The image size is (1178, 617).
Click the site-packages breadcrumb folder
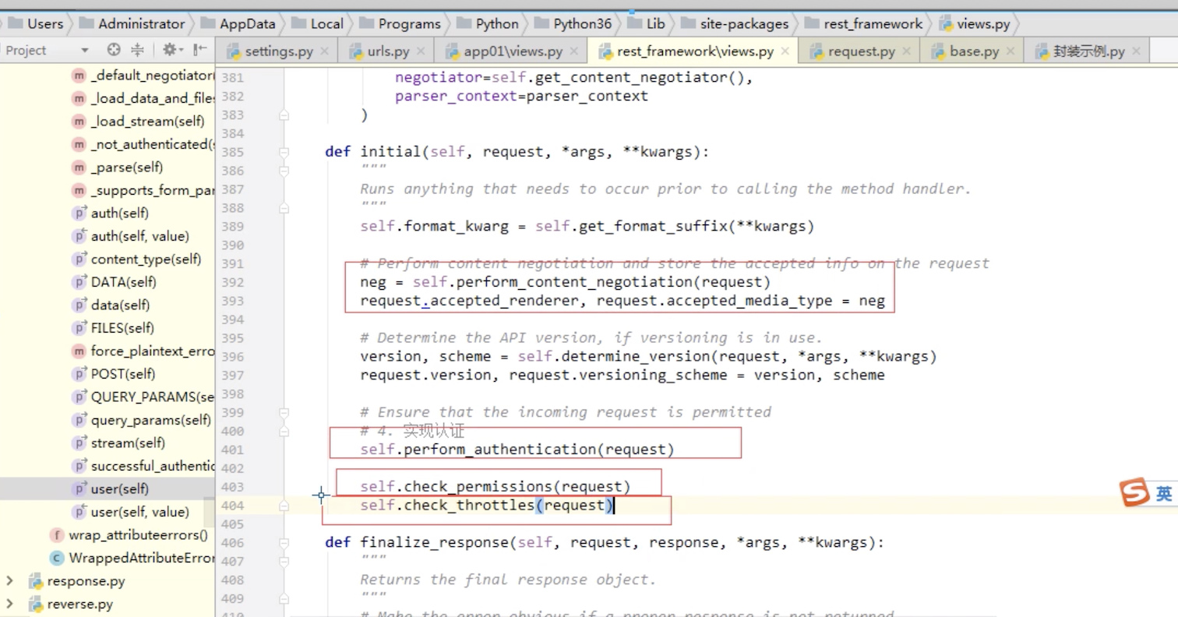(743, 23)
